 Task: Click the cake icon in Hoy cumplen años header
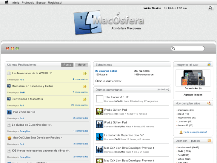[x=209, y=103]
